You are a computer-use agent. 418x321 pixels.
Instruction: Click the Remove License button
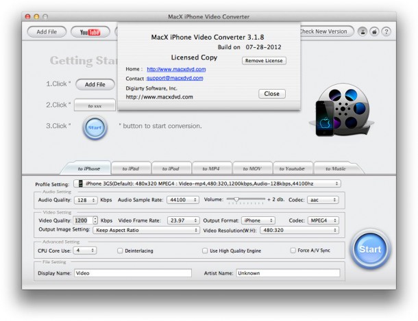coord(264,61)
